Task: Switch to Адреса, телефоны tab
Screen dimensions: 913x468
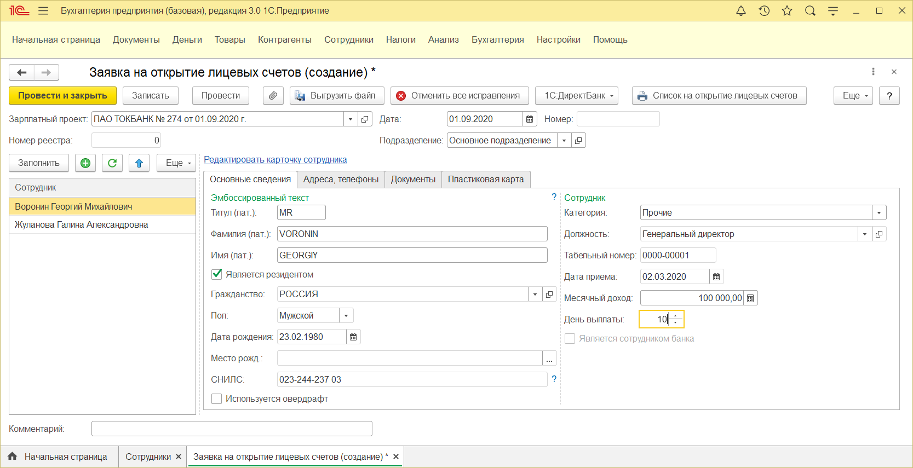Action: 341,180
